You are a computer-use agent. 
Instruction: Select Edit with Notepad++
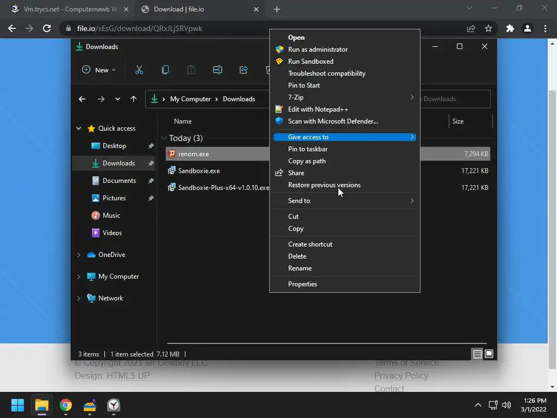click(x=344, y=109)
